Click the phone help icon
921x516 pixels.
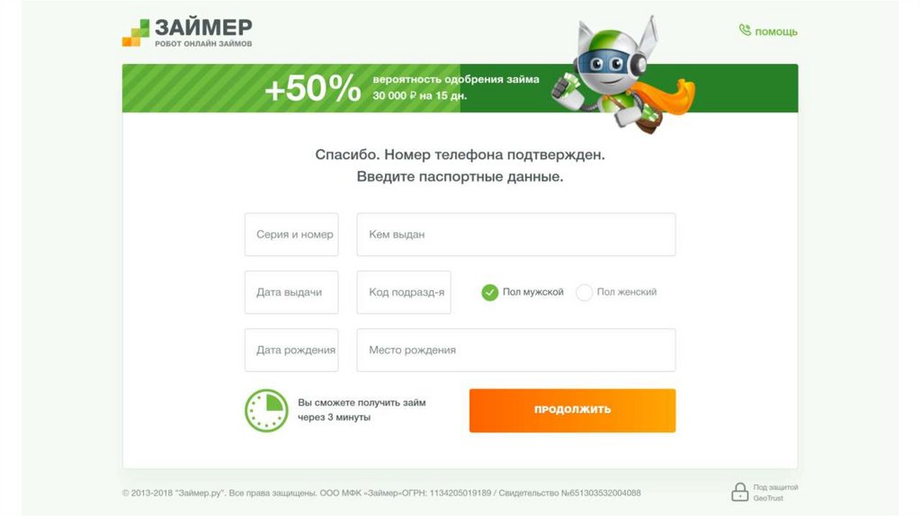[745, 31]
